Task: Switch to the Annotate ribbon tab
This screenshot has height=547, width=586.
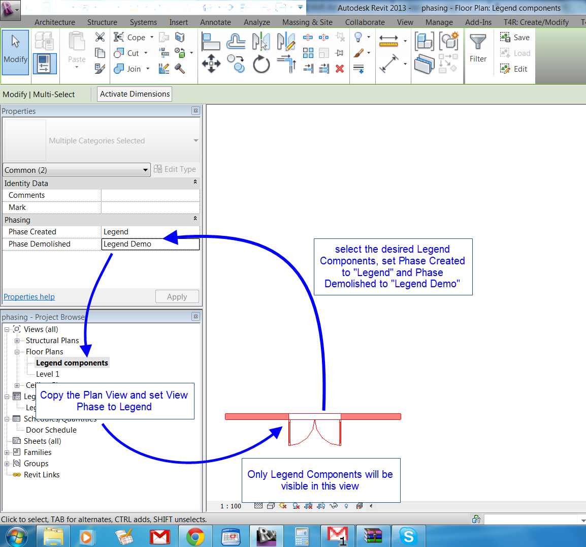Action: pyautogui.click(x=215, y=22)
